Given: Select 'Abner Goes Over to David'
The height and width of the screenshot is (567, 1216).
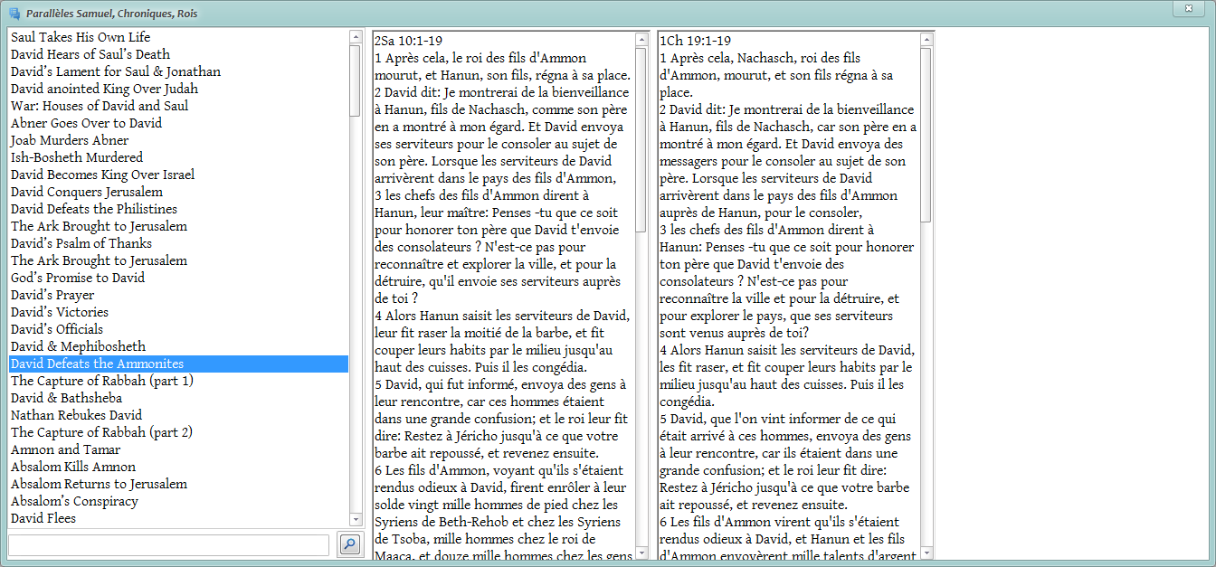Looking at the screenshot, I should (178, 123).
